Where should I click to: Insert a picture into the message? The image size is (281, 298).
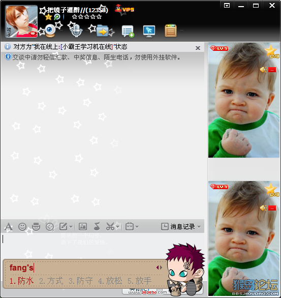(83, 226)
